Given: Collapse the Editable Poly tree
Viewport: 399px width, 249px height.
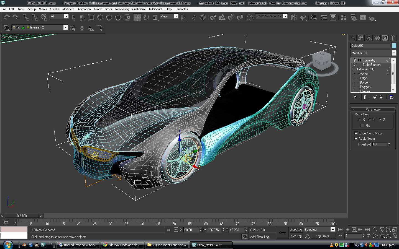Looking at the screenshot, I should tap(354, 69).
